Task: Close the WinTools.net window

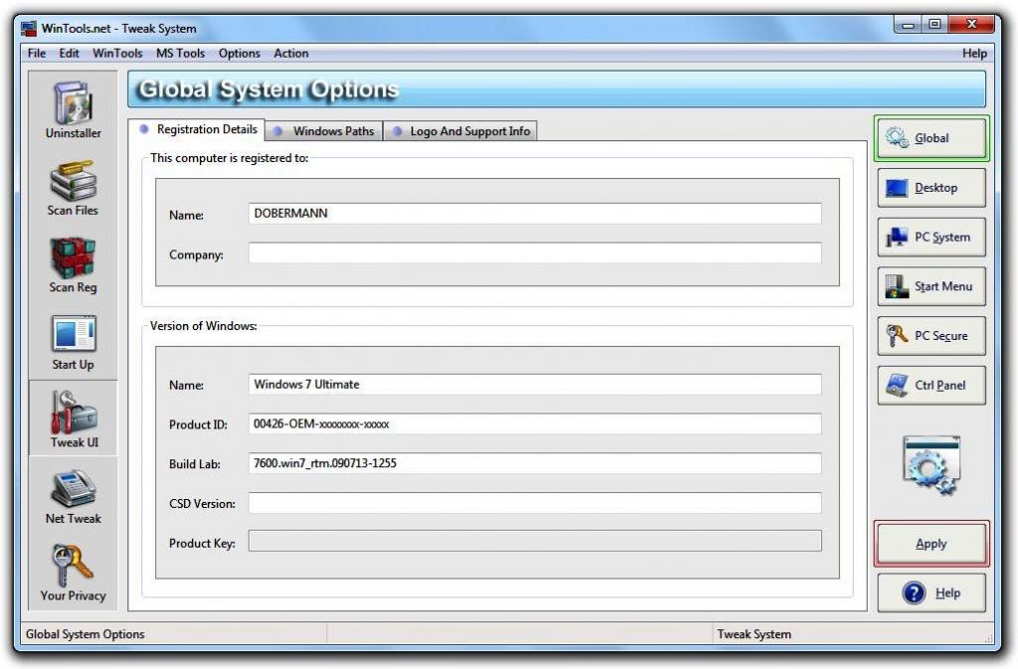Action: click(971, 25)
